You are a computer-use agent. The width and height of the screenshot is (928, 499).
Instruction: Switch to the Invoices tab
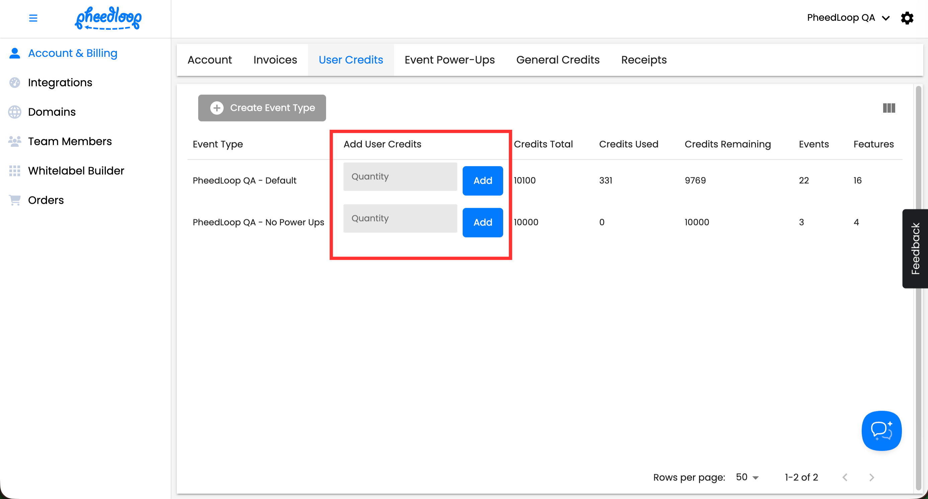tap(275, 60)
